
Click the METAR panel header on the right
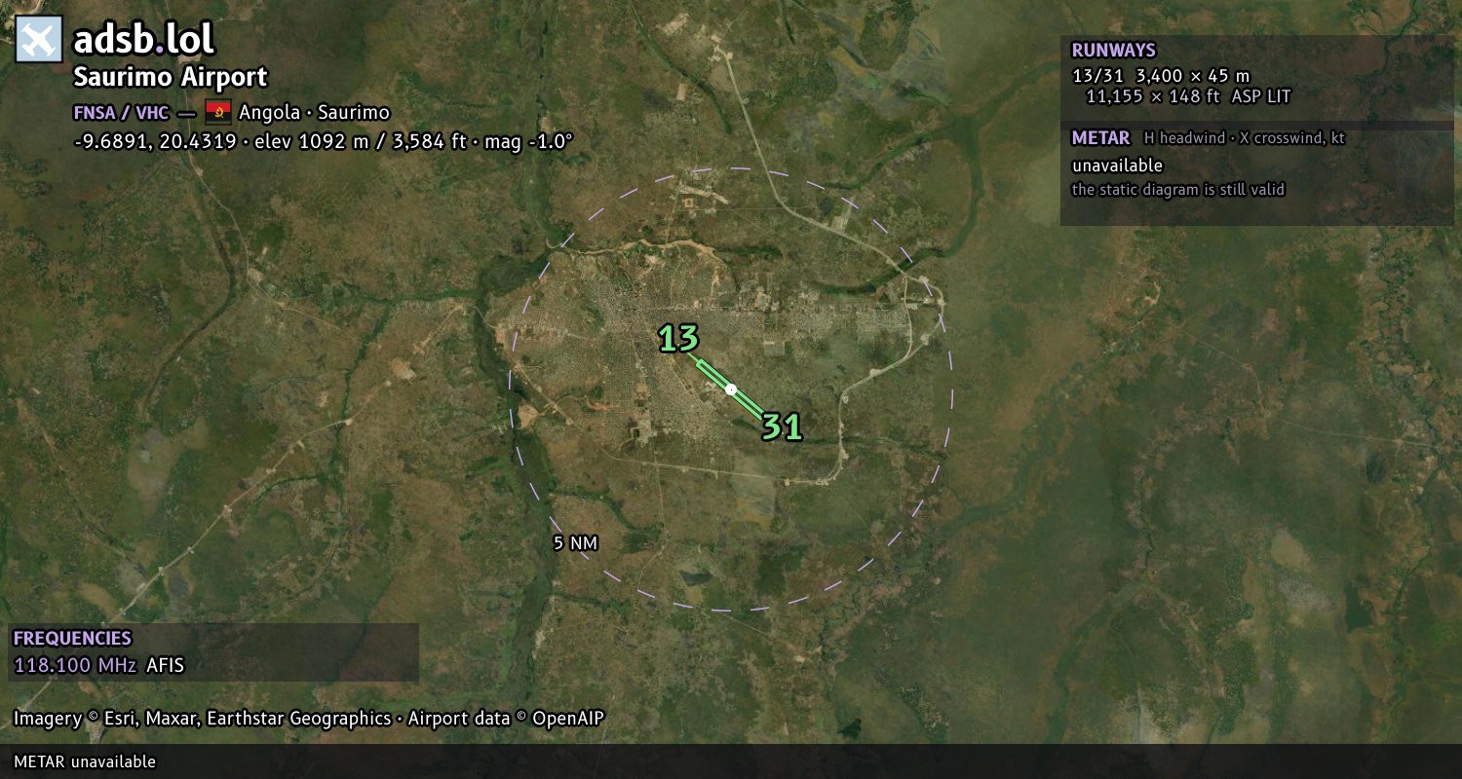(x=1100, y=138)
